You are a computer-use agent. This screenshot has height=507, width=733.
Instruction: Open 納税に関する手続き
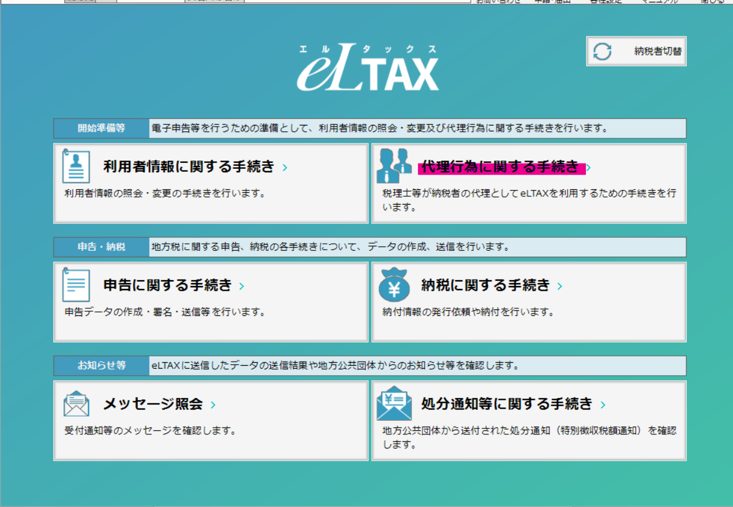[x=486, y=285]
